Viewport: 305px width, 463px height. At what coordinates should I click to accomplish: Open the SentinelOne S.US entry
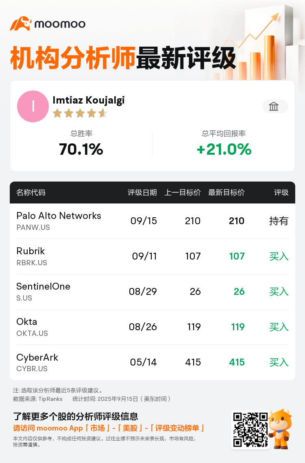coord(152,292)
